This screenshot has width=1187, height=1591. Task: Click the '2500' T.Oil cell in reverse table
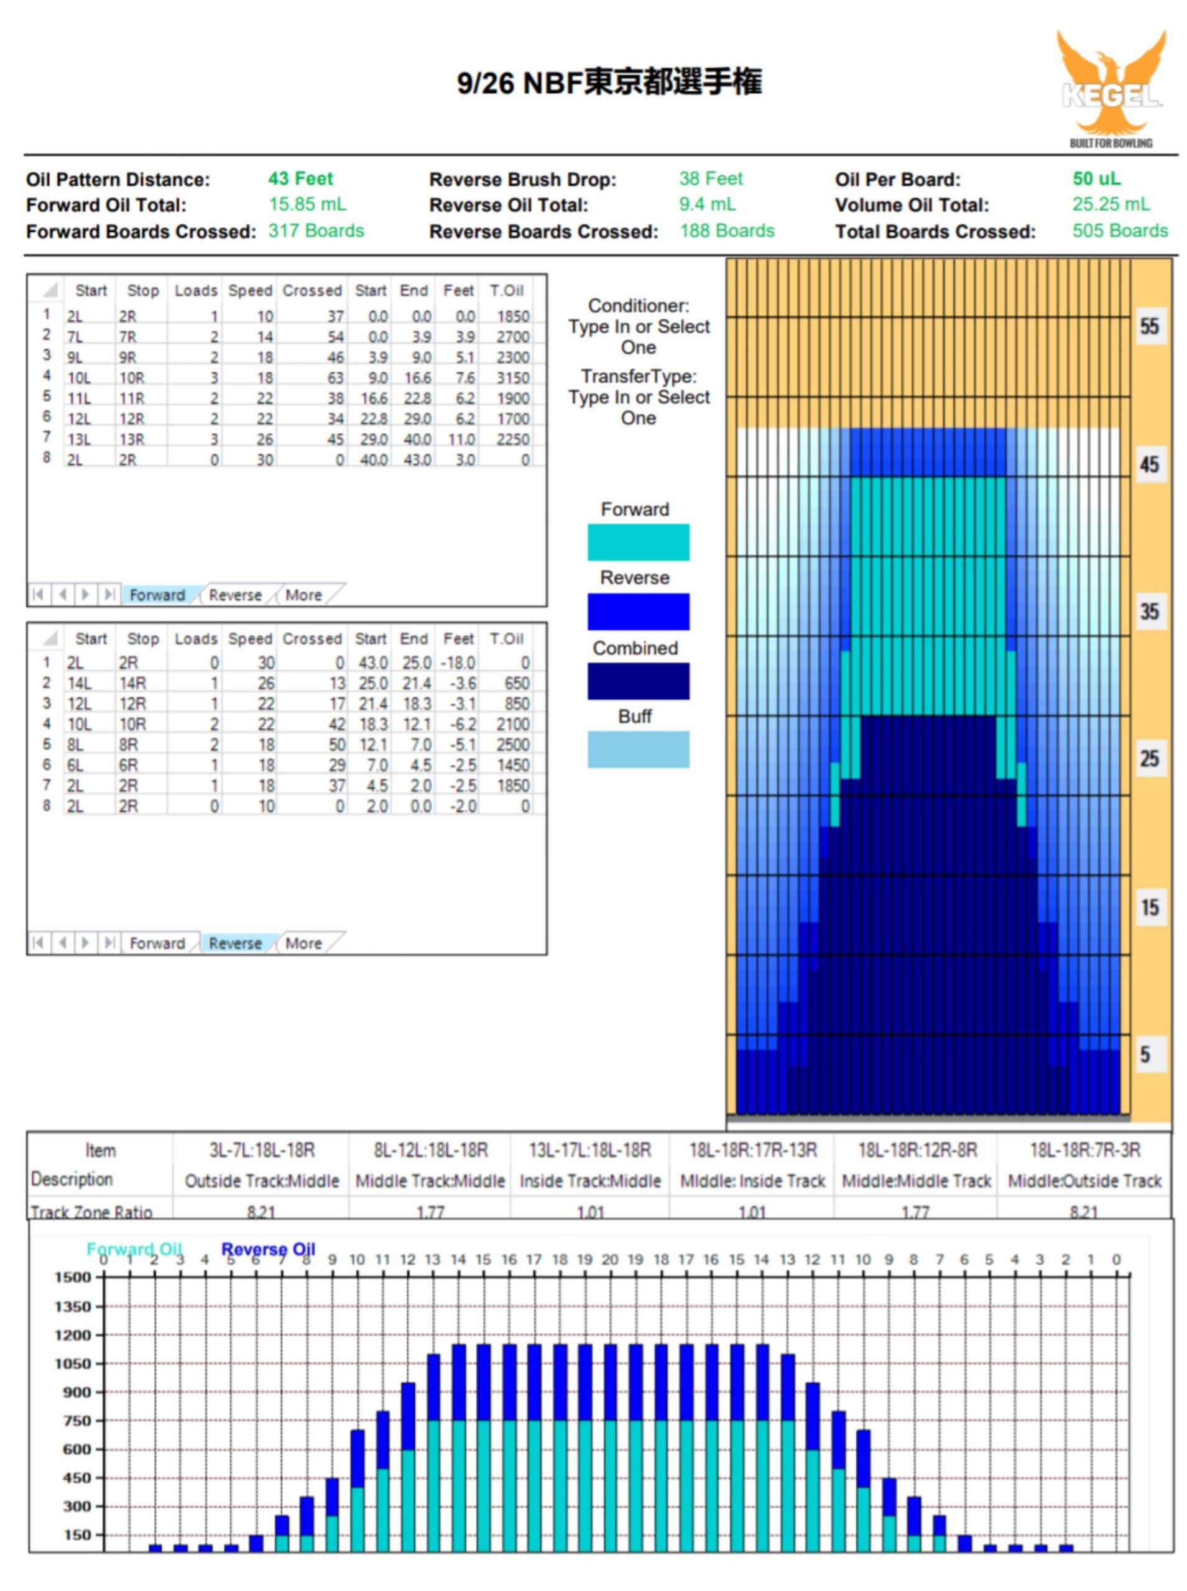coord(512,745)
